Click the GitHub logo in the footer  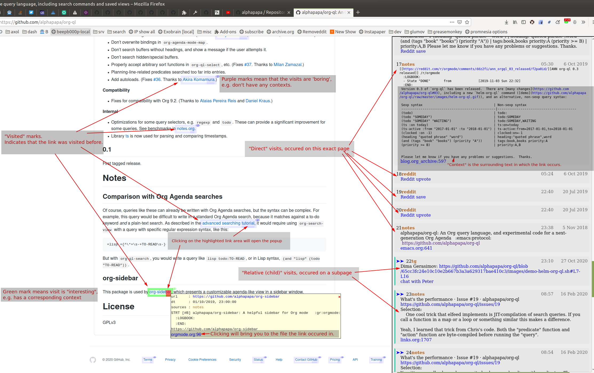(x=93, y=360)
